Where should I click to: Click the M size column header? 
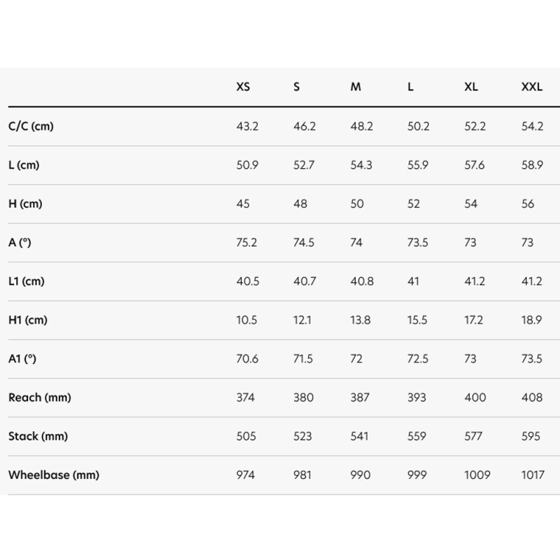click(356, 87)
